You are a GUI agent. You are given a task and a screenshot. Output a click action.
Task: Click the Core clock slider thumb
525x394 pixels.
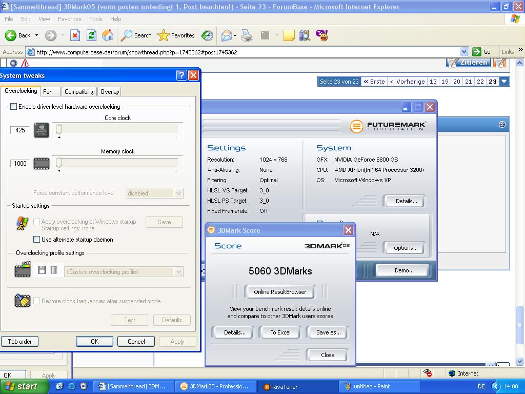point(59,130)
